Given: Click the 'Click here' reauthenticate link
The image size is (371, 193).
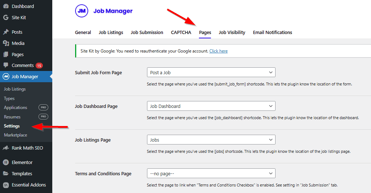Looking at the screenshot, I should (x=219, y=51).
